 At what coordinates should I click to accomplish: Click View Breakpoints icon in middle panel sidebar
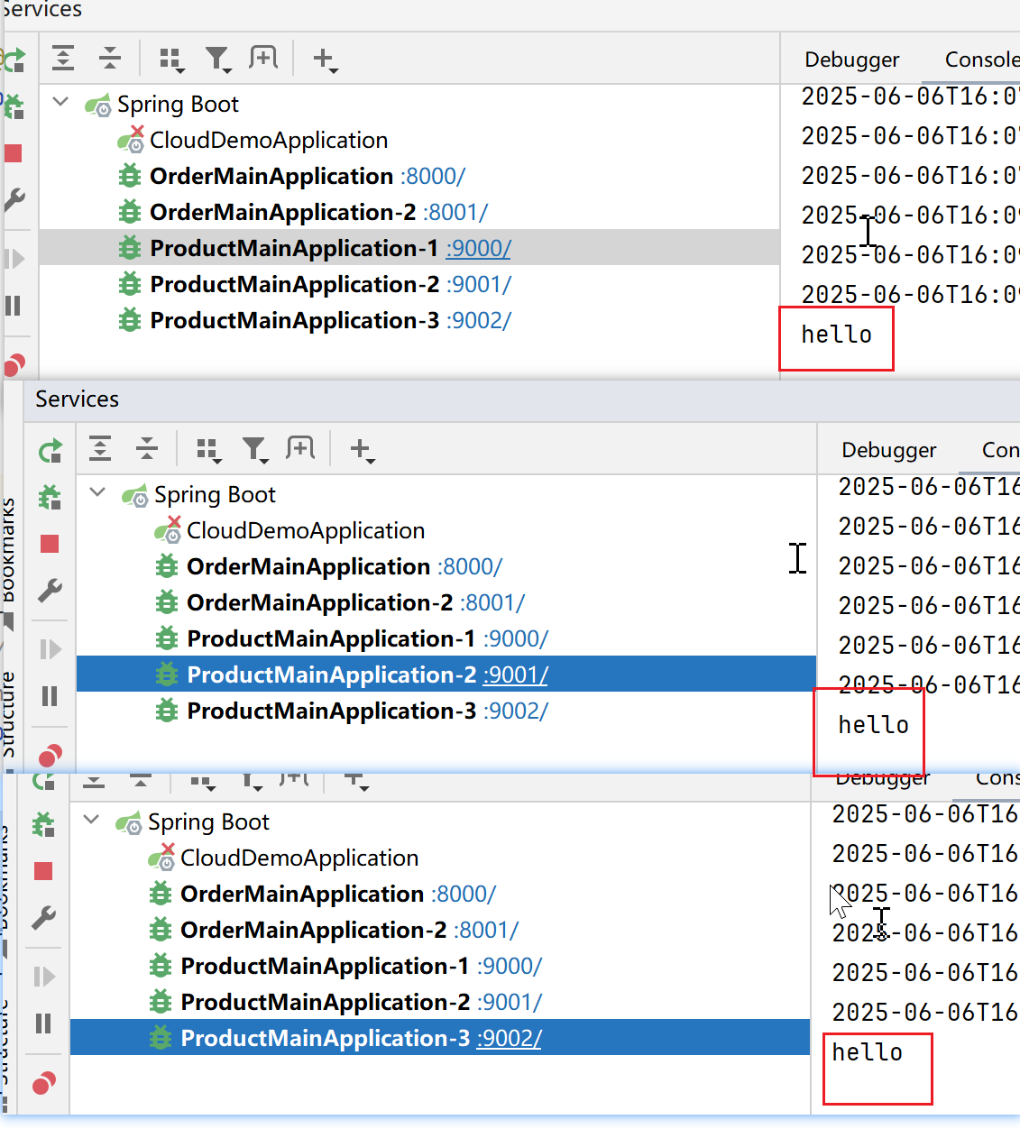coord(50,755)
